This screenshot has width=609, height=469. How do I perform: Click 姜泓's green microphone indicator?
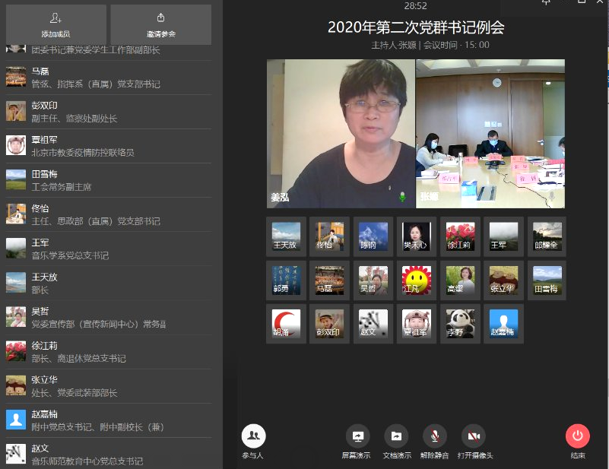[402, 196]
